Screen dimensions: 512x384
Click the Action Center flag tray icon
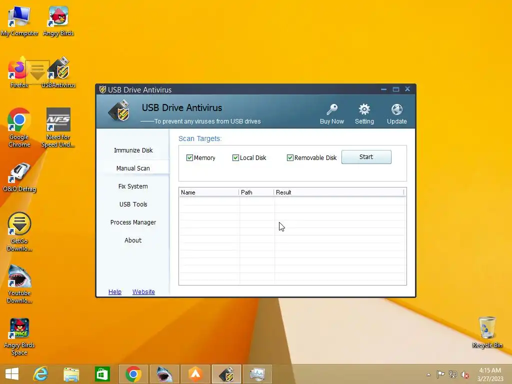[440, 374]
